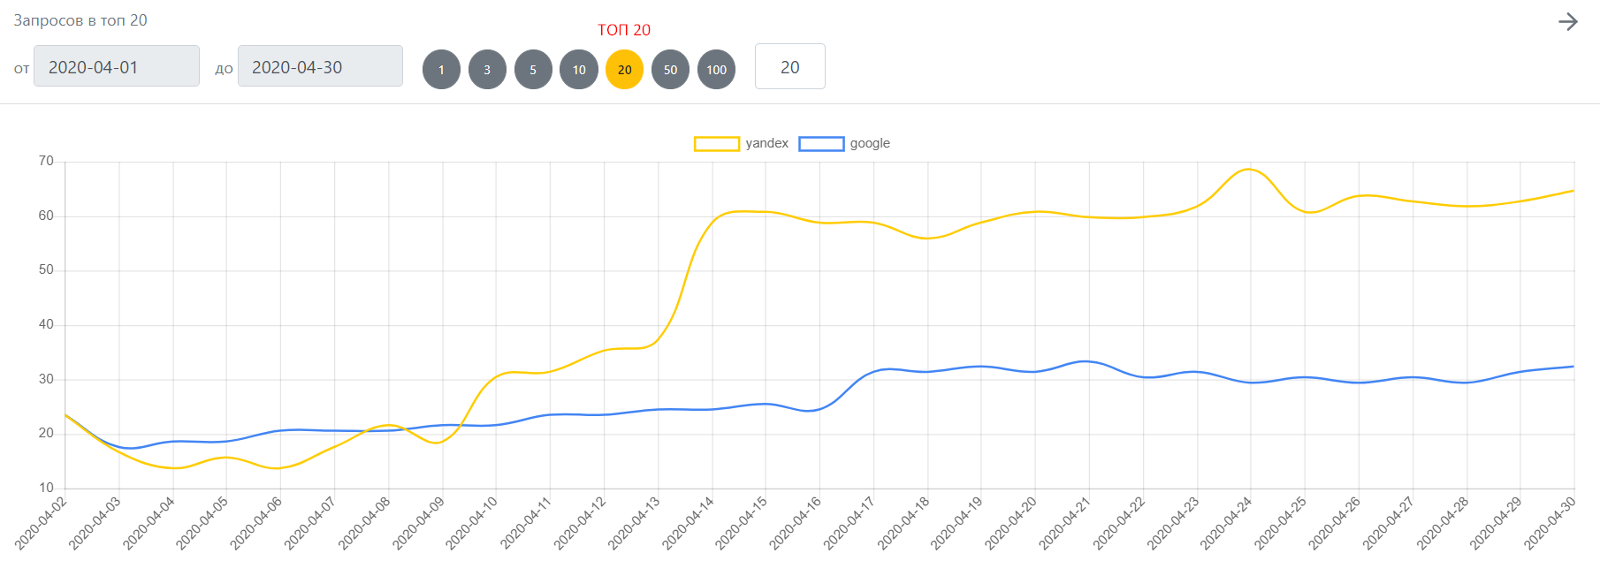The height and width of the screenshot is (576, 1600).
Task: Click google line point at 2020-04-21
Action: [1089, 361]
